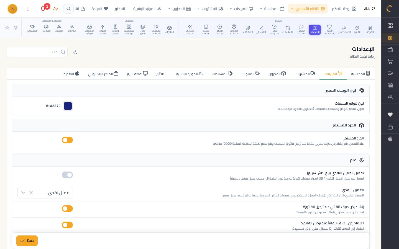Open المواد الفعالة active substances icon
Viewport: 399px width, 249px height.
click(x=103, y=30)
